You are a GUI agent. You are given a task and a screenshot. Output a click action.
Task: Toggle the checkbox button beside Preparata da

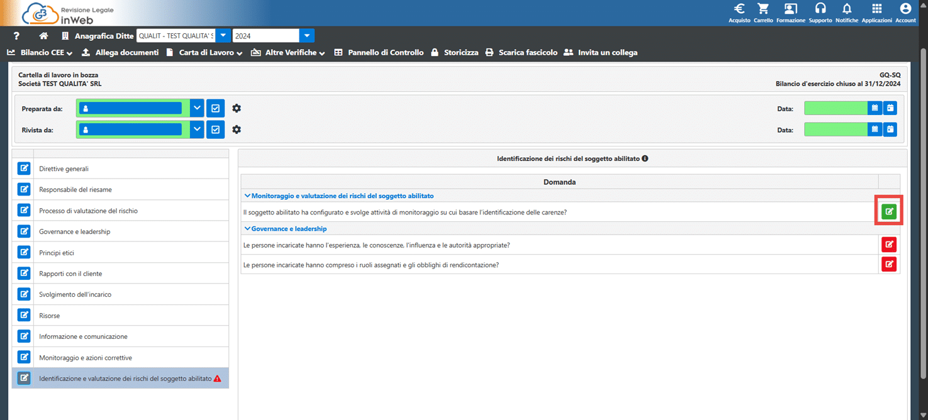[x=216, y=108]
